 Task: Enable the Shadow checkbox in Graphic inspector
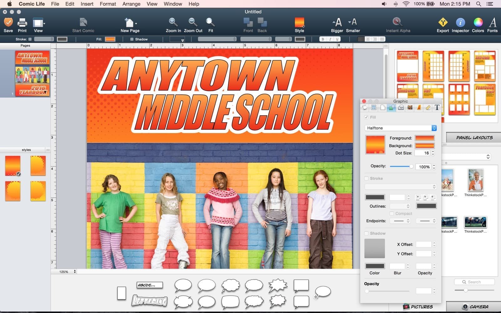coord(366,233)
